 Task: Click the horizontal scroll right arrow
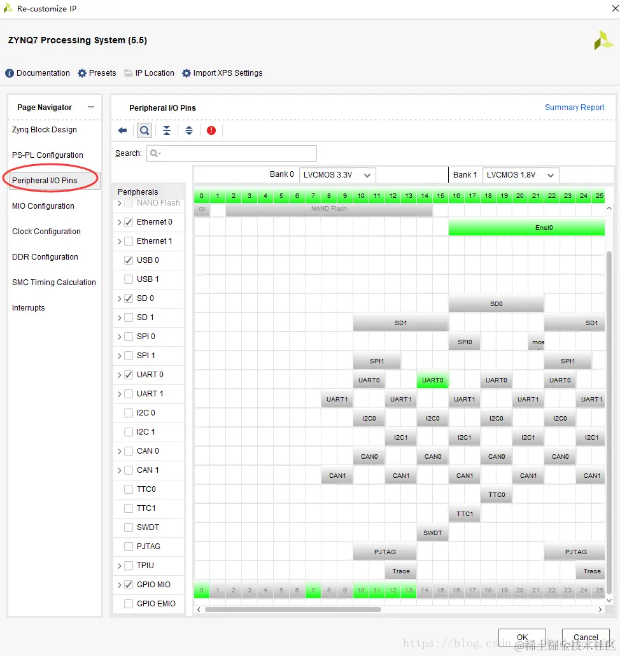pos(600,610)
